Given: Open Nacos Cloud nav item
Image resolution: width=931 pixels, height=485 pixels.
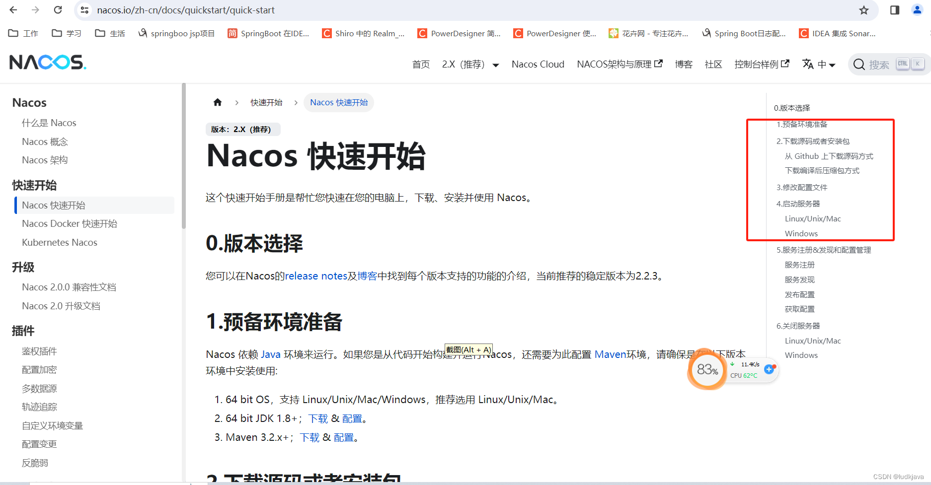Looking at the screenshot, I should 538,64.
